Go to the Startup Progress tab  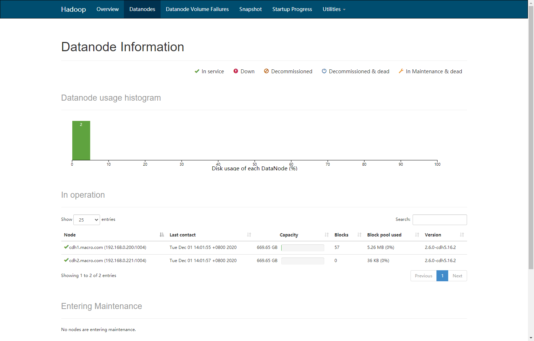click(292, 9)
